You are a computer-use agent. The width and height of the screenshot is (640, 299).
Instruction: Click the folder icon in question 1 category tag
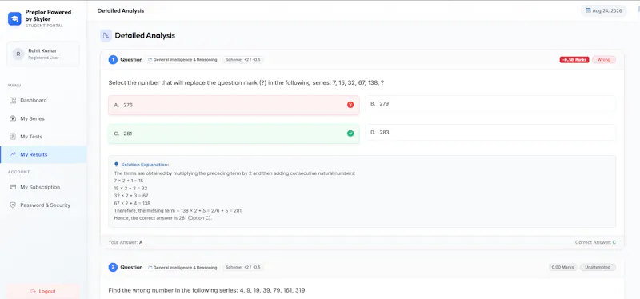[150, 60]
